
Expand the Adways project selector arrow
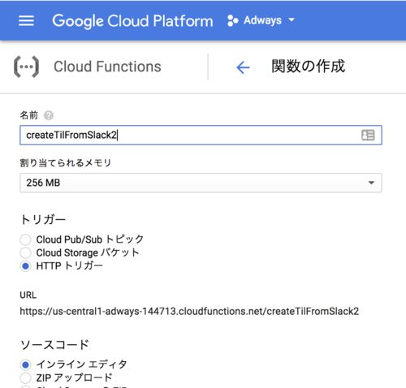292,19
